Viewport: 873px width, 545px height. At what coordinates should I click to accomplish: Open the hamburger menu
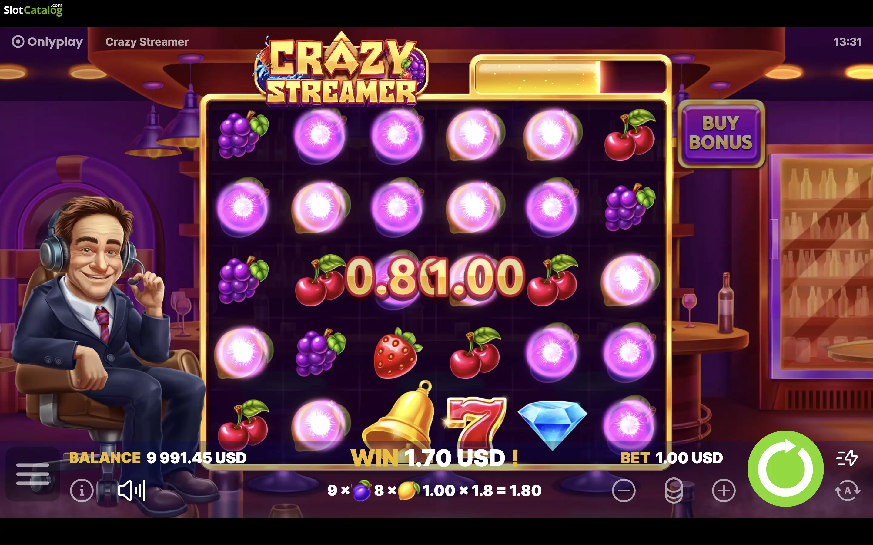tap(32, 474)
